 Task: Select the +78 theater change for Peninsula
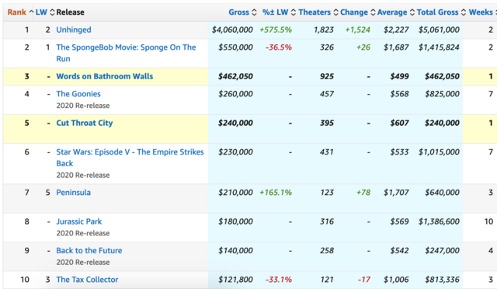(x=363, y=193)
